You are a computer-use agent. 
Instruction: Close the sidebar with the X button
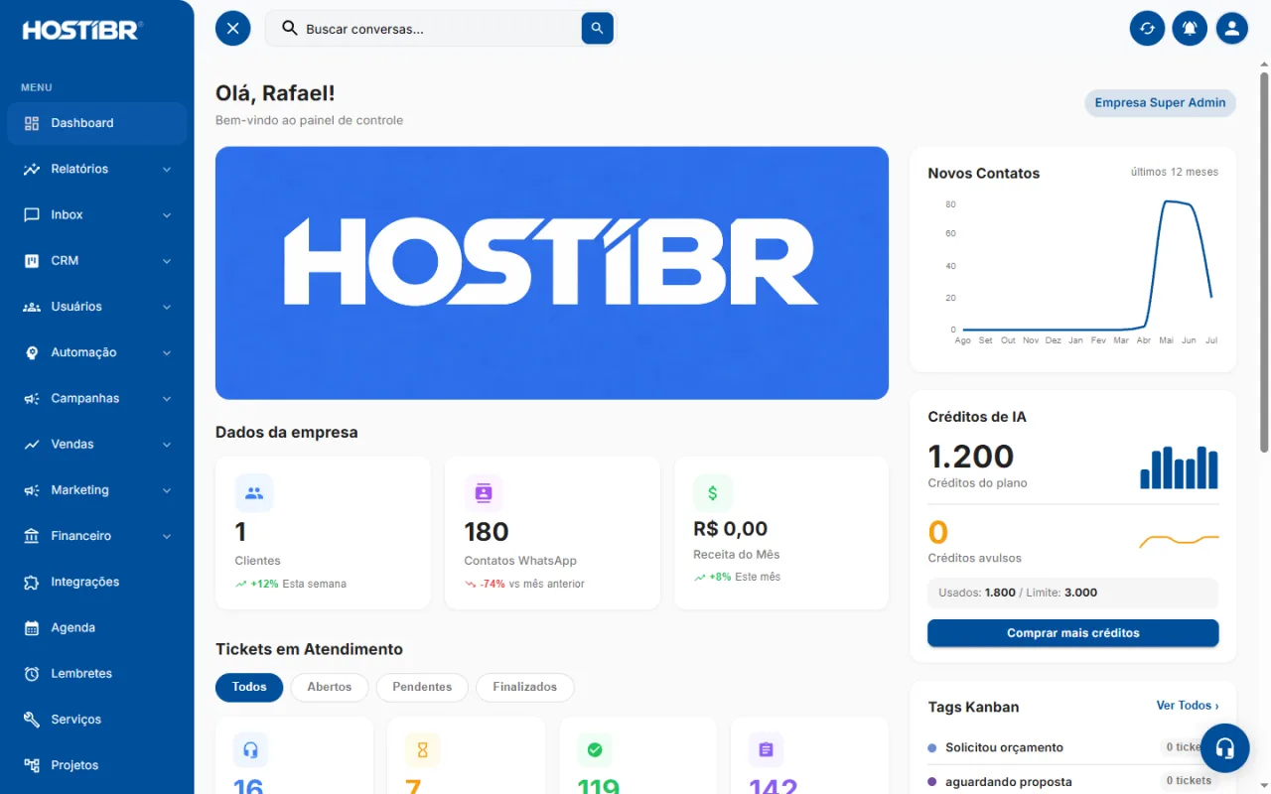click(x=233, y=28)
